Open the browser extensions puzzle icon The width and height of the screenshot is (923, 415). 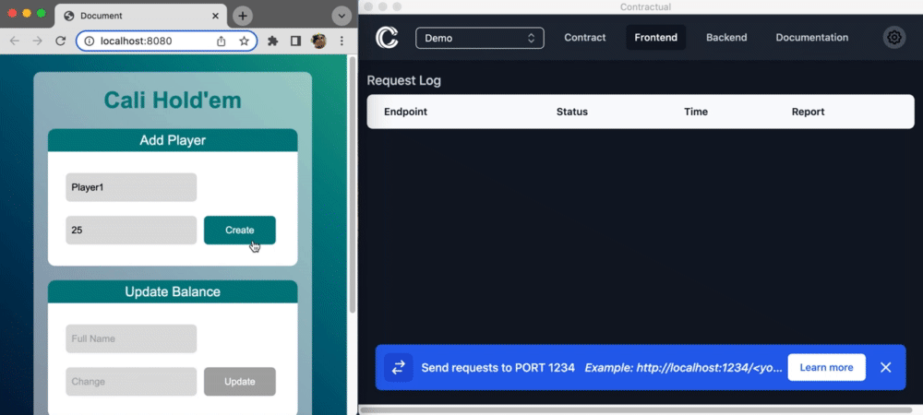272,41
